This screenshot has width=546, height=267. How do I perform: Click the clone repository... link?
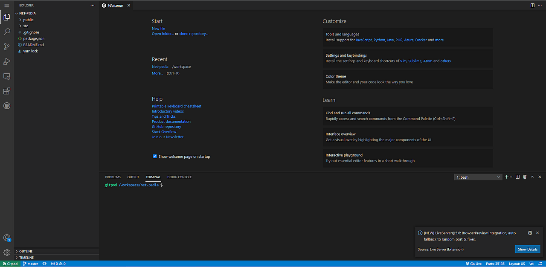(194, 34)
